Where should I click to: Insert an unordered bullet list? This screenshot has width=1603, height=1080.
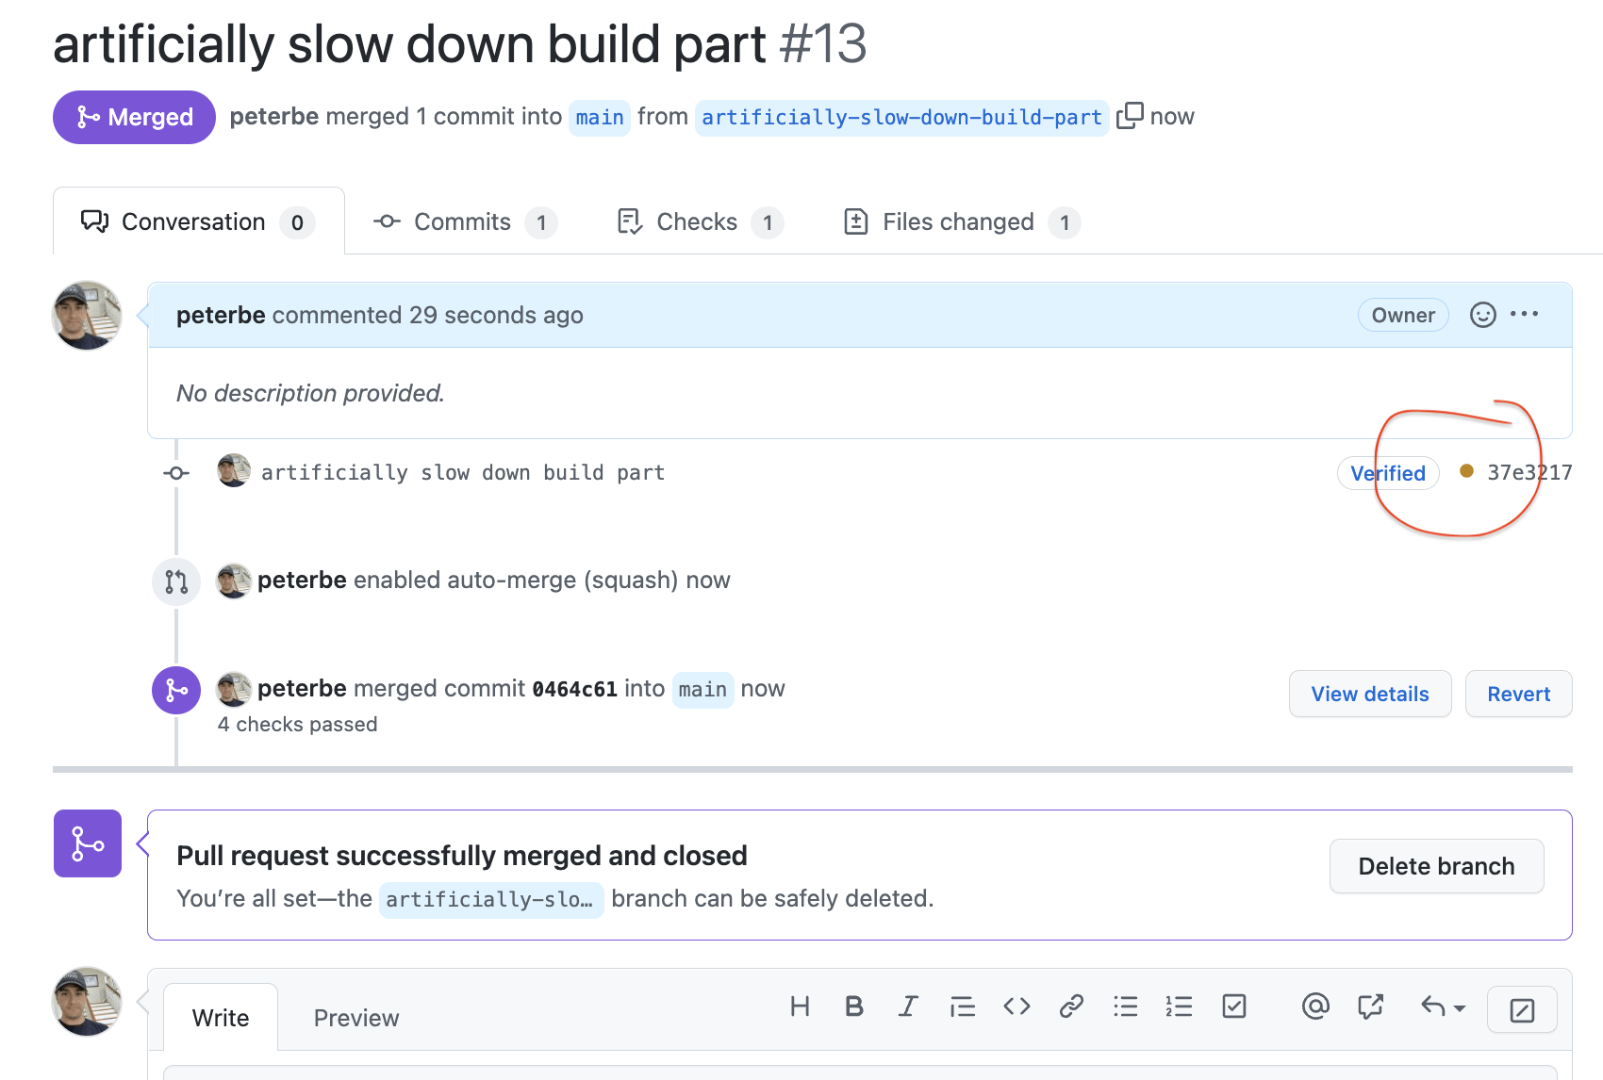[1125, 1006]
